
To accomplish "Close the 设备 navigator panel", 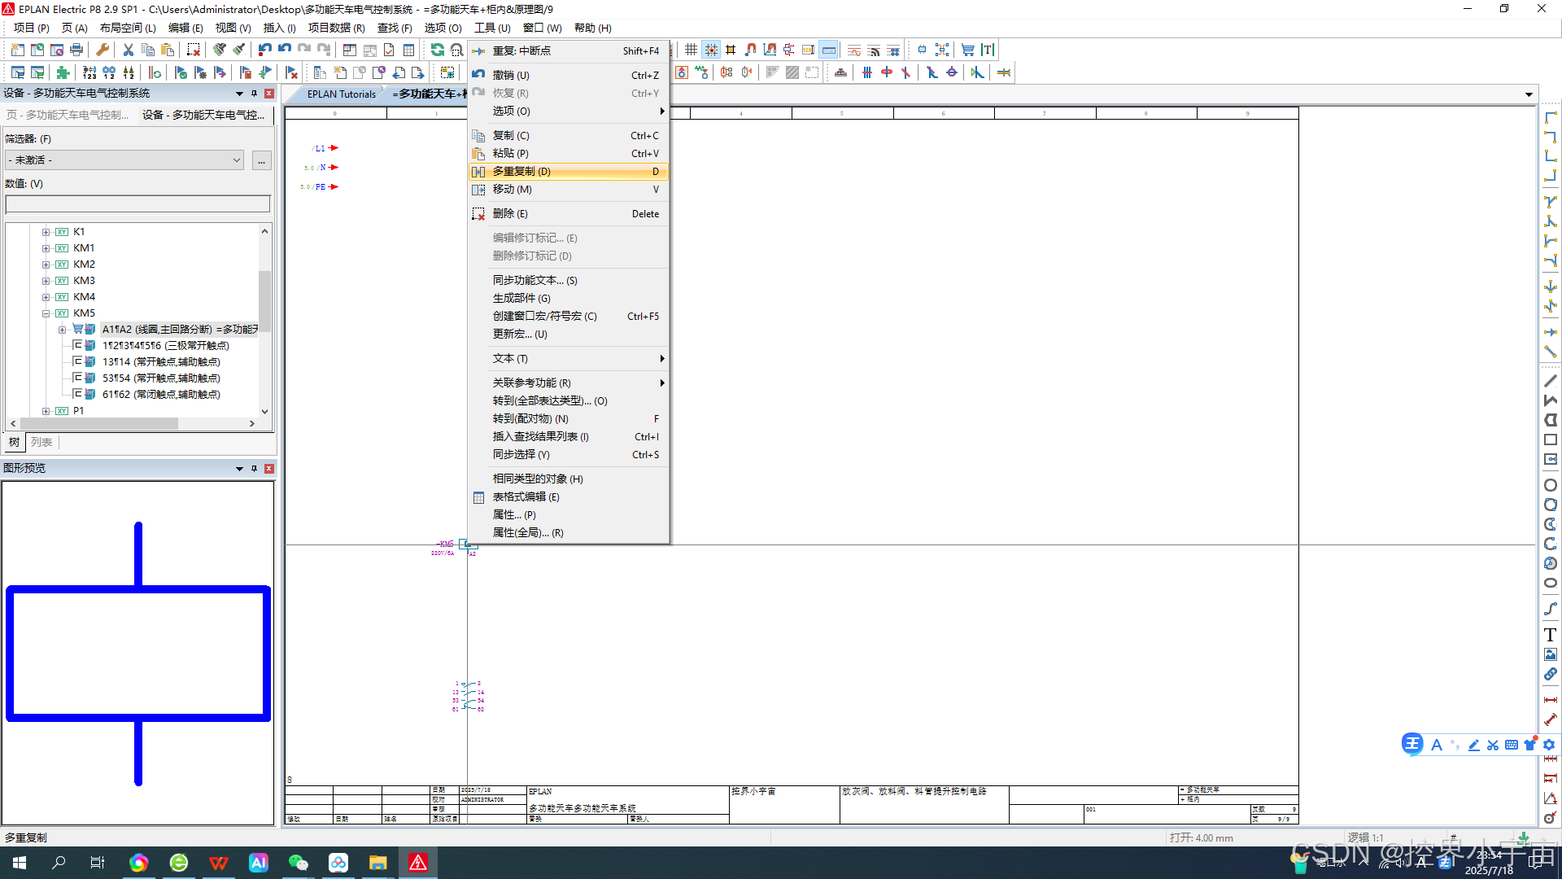I will [x=269, y=94].
